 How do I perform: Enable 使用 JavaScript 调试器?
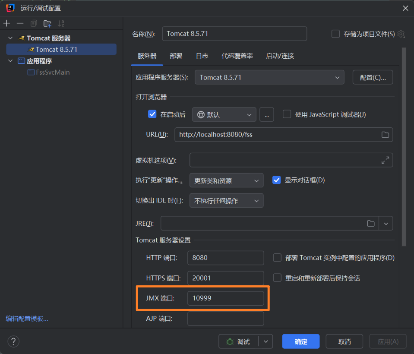coord(287,114)
